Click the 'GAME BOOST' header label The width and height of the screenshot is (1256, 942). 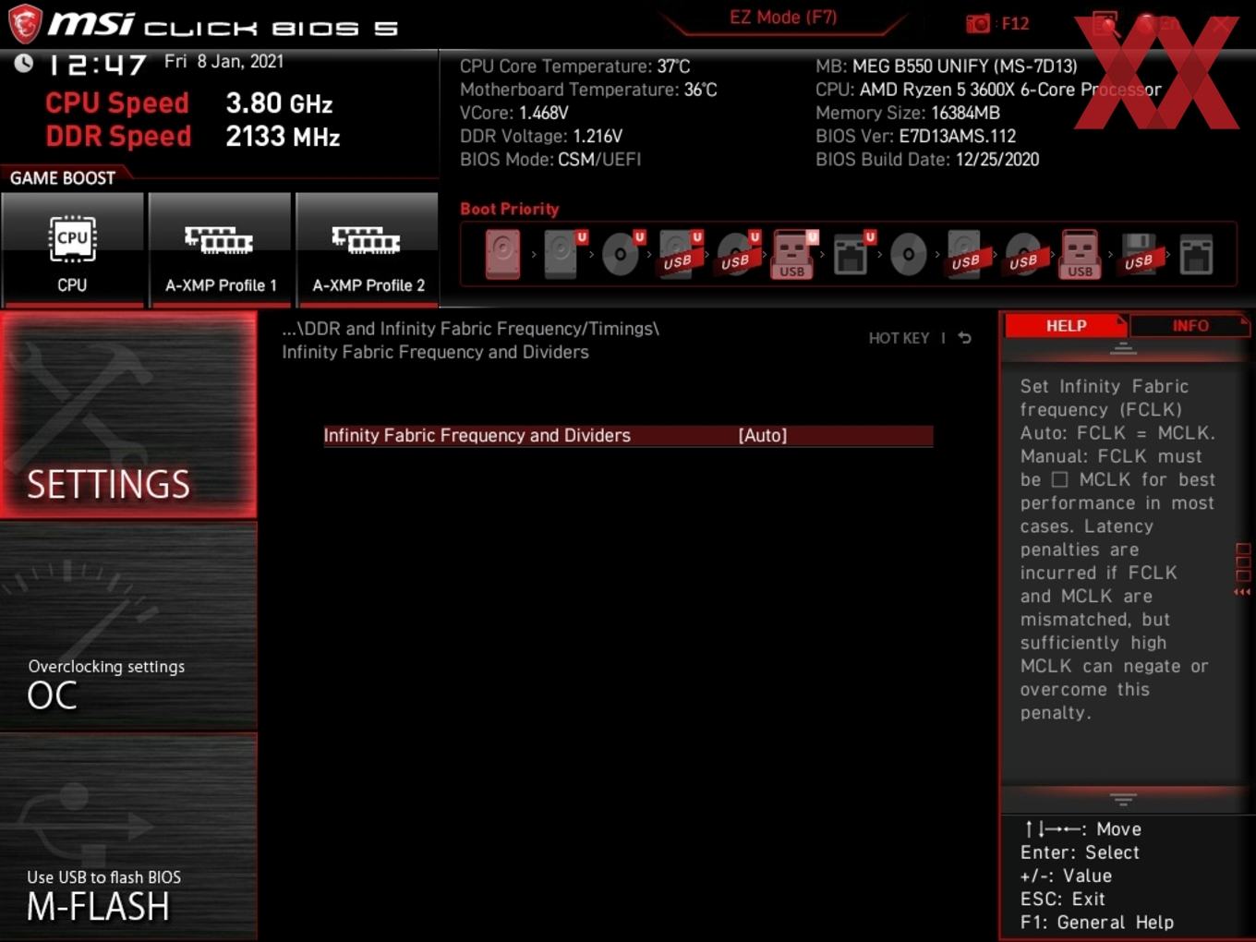63,178
